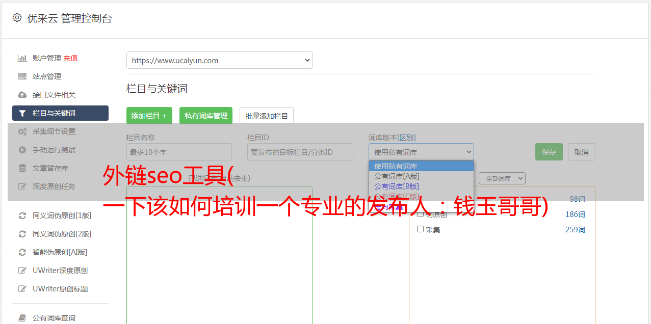Click the refresh icon of 同义词伪原创[2版]
Viewport: 651px width, 324px height.
tap(22, 234)
